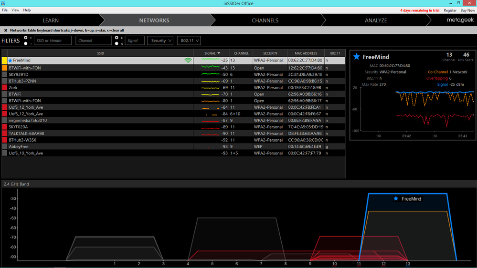This screenshot has height=268, width=477.
Task: Select the TALKTALK-68AA98 network row
Action: coord(173,134)
